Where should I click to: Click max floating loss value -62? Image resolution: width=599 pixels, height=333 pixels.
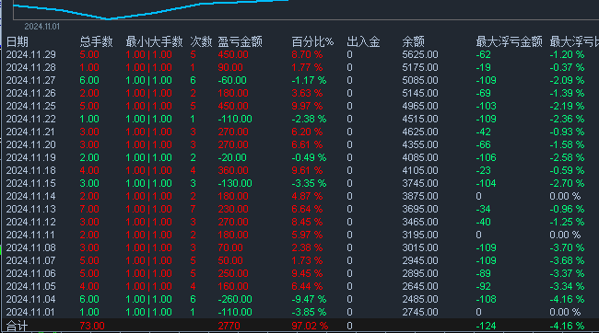point(483,55)
